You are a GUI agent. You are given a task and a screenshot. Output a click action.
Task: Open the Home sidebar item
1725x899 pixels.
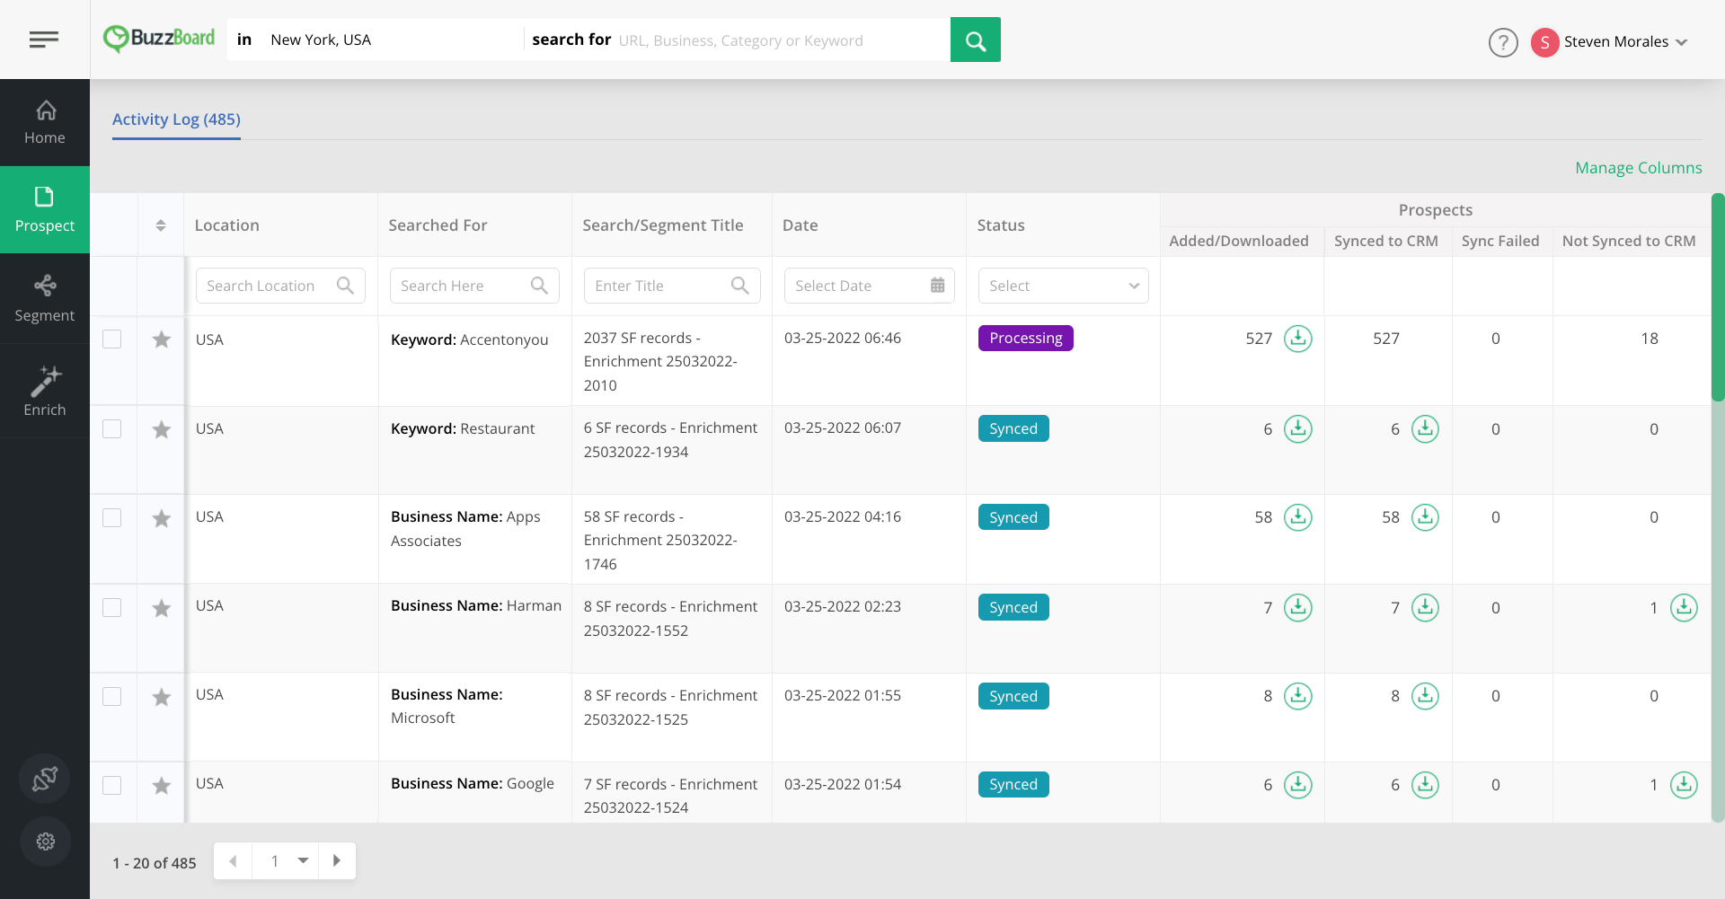pyautogui.click(x=45, y=123)
